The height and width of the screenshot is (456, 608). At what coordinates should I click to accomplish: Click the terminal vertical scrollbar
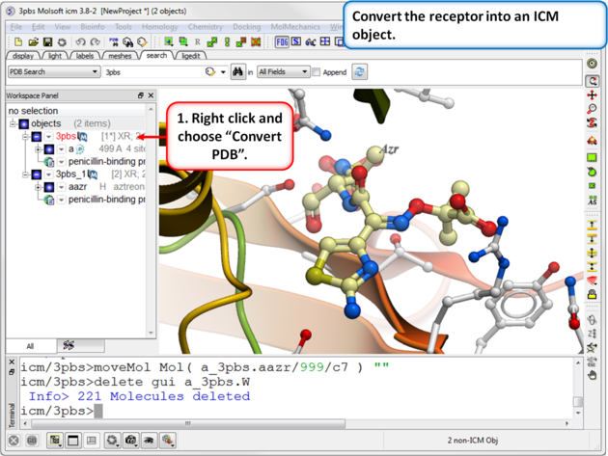point(577,388)
